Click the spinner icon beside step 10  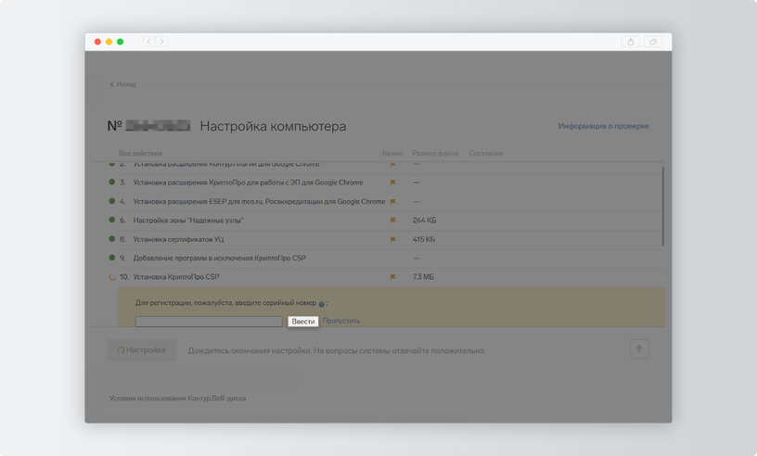[x=112, y=277]
